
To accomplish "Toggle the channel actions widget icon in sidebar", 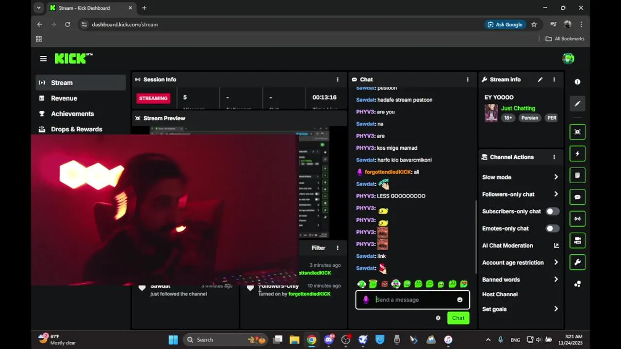I will point(577,240).
